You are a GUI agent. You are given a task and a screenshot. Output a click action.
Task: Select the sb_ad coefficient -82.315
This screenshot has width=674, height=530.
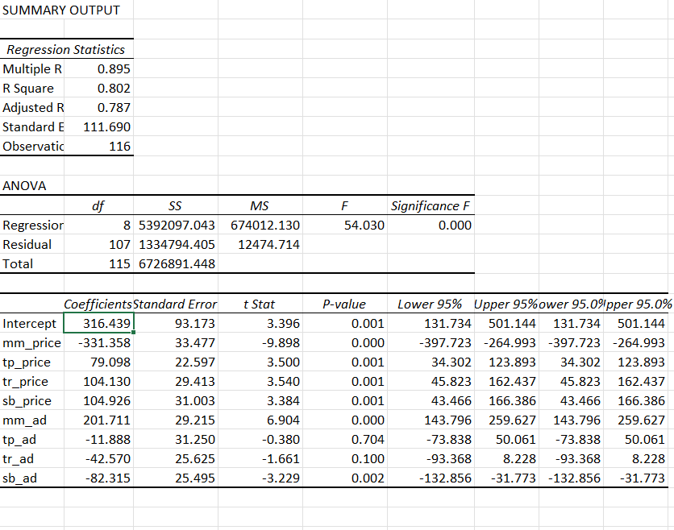(x=98, y=478)
